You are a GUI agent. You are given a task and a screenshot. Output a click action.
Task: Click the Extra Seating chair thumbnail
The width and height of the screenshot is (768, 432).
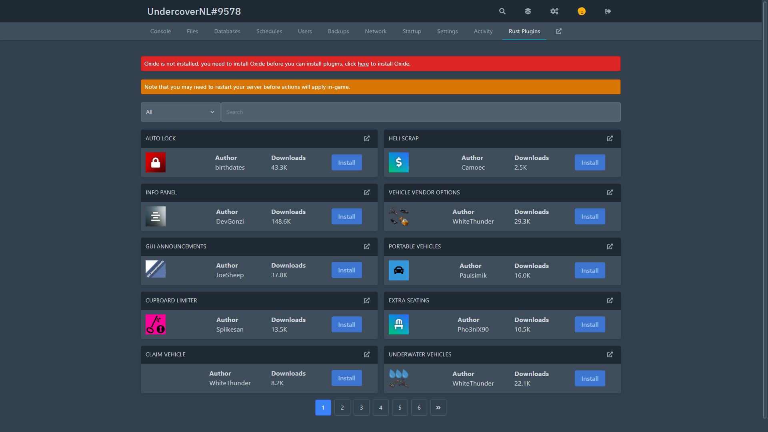pyautogui.click(x=399, y=324)
